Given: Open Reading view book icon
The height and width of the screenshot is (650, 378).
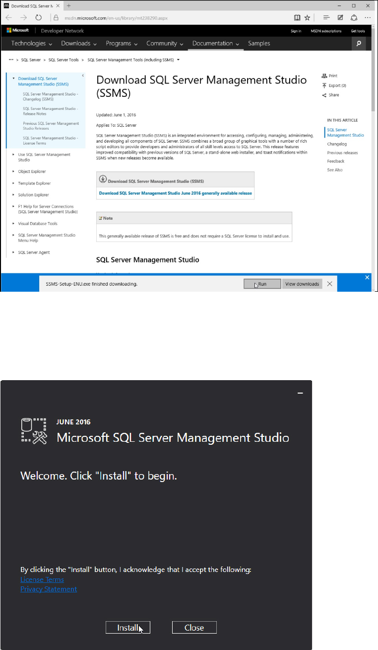Looking at the screenshot, I should click(x=297, y=17).
